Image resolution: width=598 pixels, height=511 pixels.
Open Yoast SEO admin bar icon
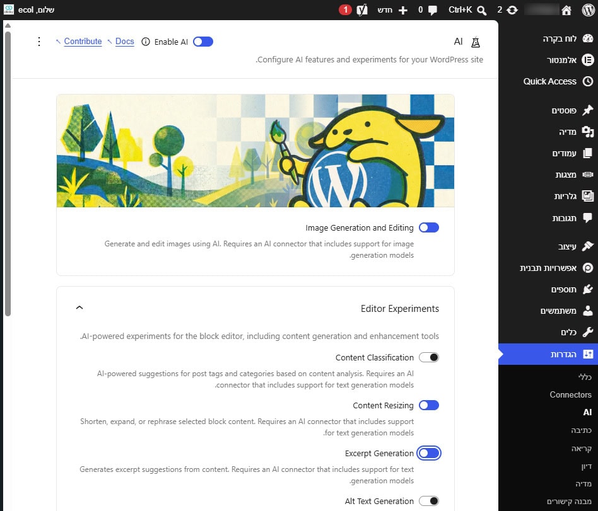(361, 10)
